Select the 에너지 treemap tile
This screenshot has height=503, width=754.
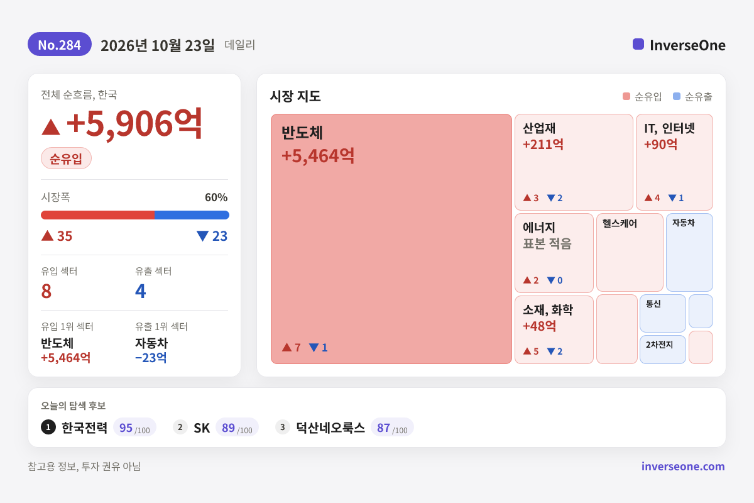point(554,253)
